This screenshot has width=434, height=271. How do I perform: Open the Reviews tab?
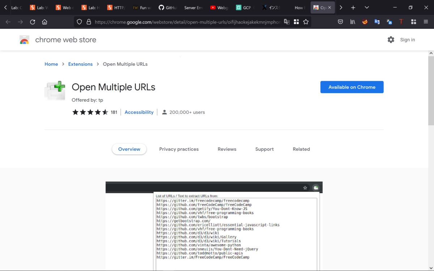tap(227, 149)
